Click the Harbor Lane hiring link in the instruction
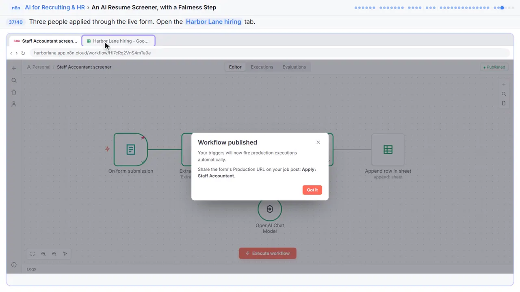The height and width of the screenshot is (292, 520). (x=213, y=22)
